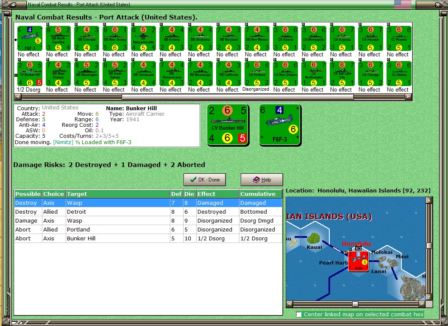Open Help for naval combat results
Screen dimensions: 448x326
click(x=262, y=180)
